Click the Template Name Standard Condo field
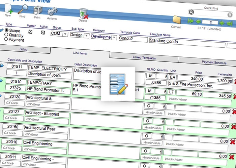Viewport: 236px width, 168px height. (187, 43)
